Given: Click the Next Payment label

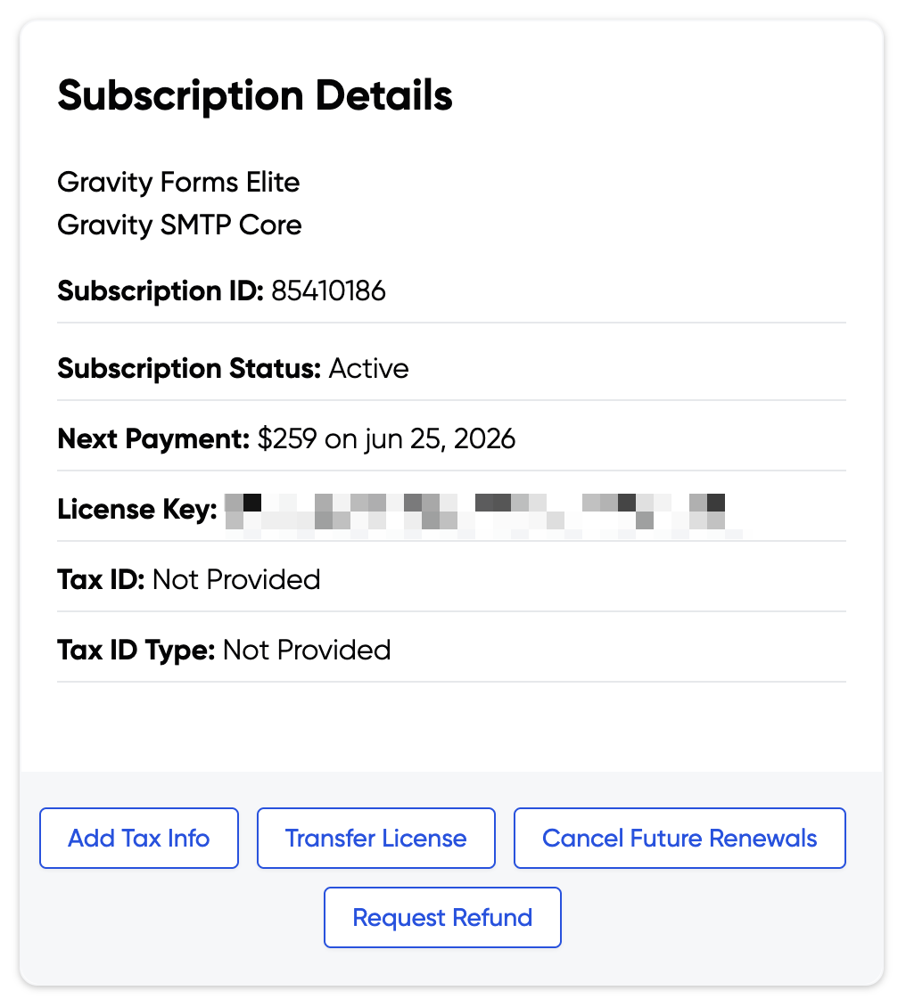Looking at the screenshot, I should (153, 438).
